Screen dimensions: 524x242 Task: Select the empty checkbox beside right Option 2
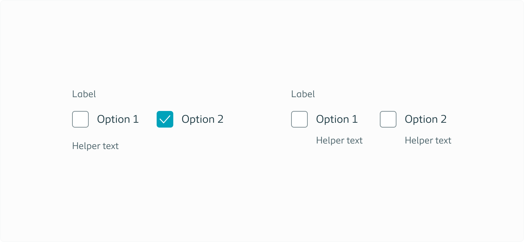[388, 119]
